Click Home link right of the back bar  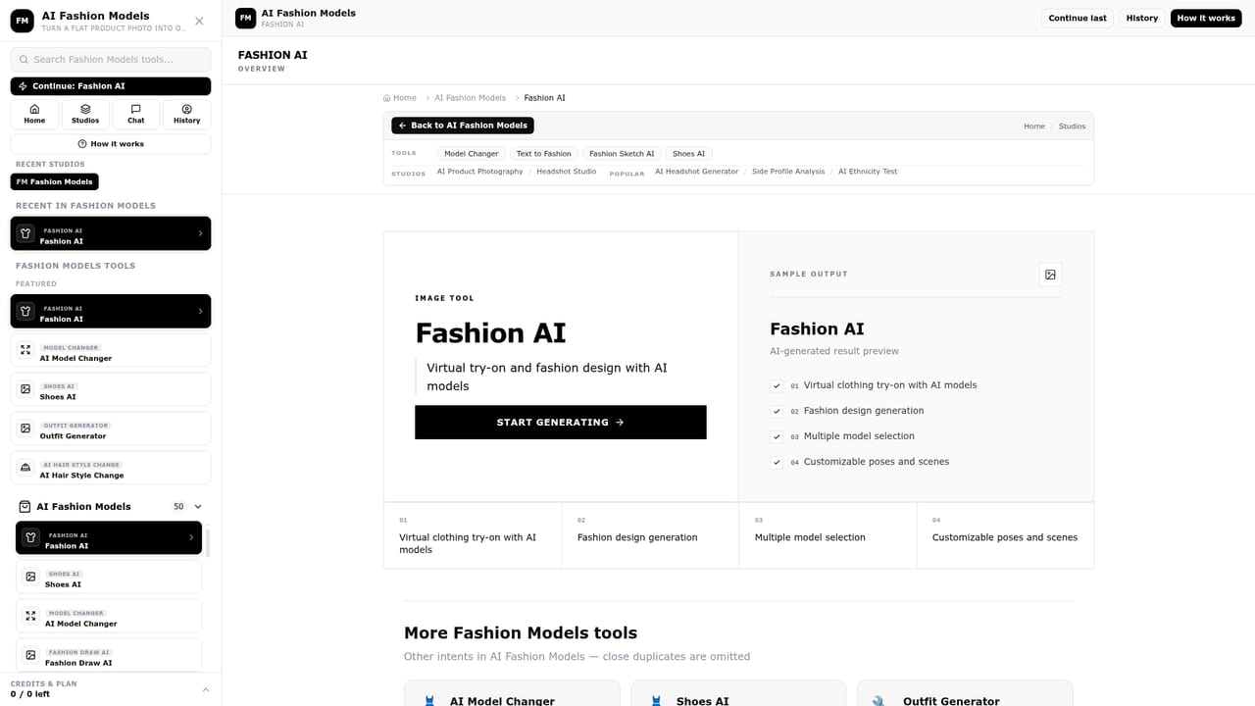coord(1034,126)
